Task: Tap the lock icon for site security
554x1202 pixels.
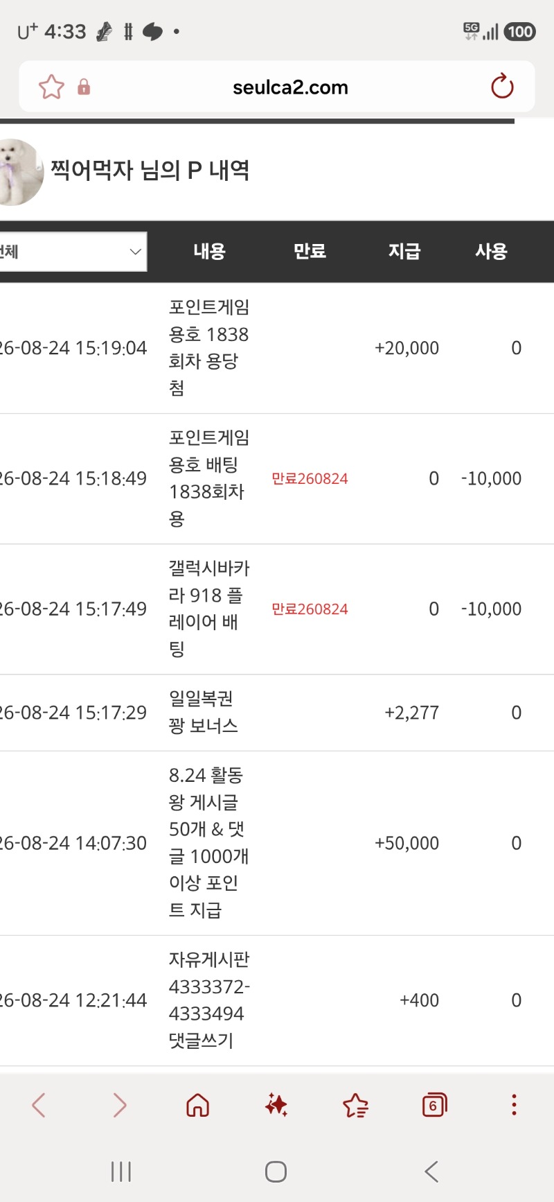Action: click(84, 87)
